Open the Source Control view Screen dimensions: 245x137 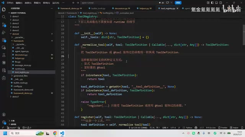(x=4, y=25)
